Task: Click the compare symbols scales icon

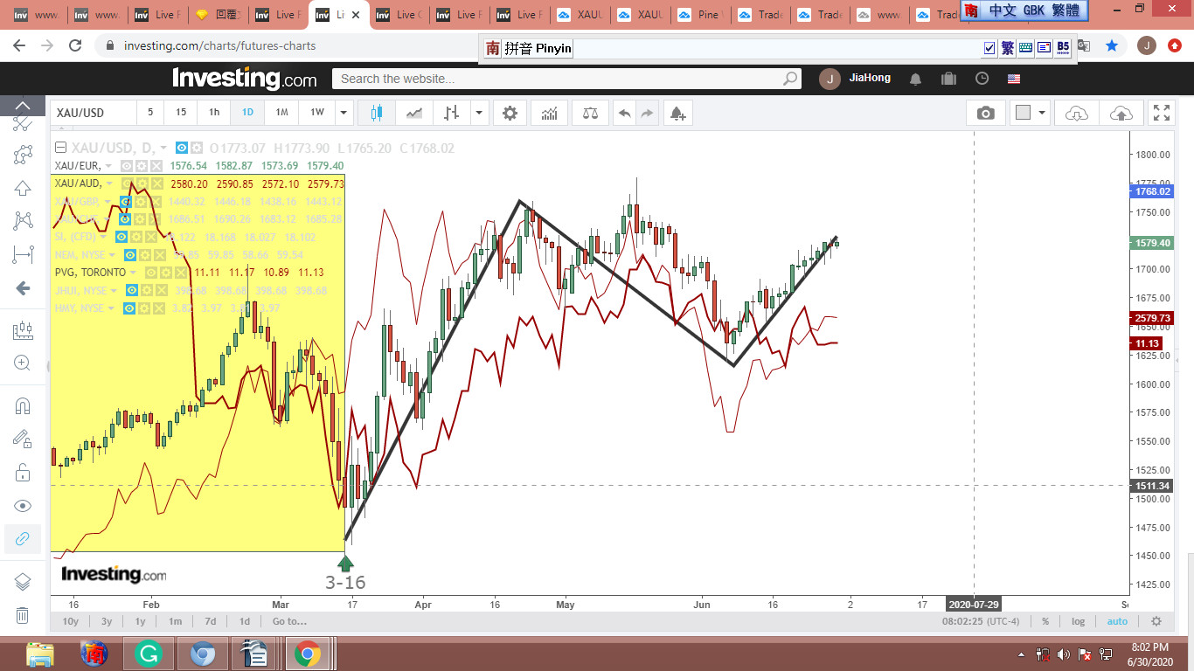Action: (590, 113)
